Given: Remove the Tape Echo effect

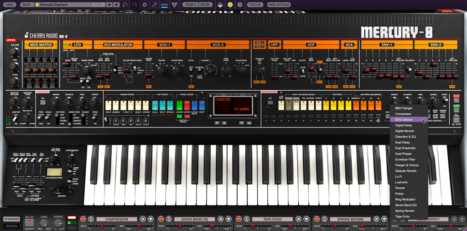Looking at the screenshot, I should [299, 219].
